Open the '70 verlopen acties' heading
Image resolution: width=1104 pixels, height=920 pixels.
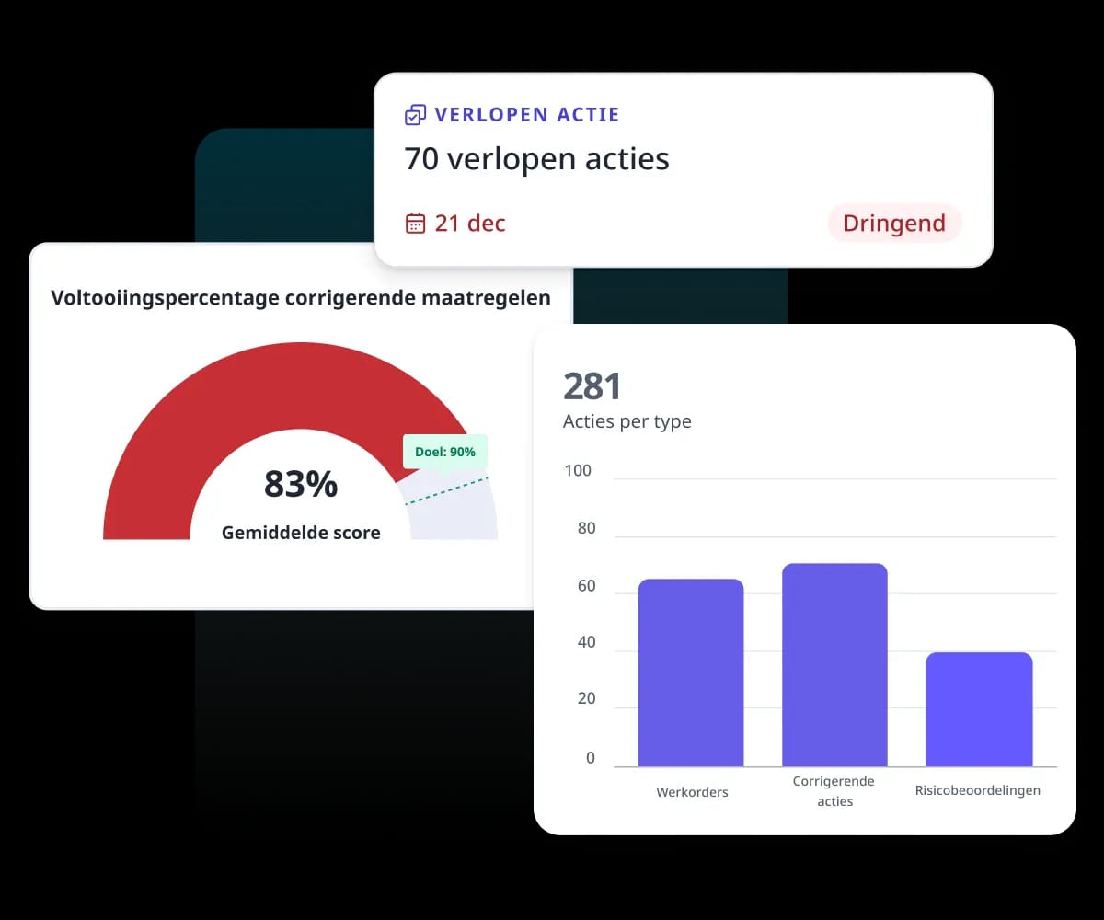(x=536, y=159)
